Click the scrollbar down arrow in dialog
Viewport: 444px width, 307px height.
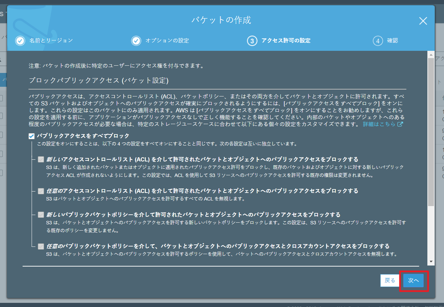tap(431, 261)
